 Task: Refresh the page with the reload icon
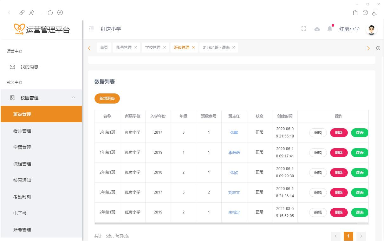click(x=50, y=13)
